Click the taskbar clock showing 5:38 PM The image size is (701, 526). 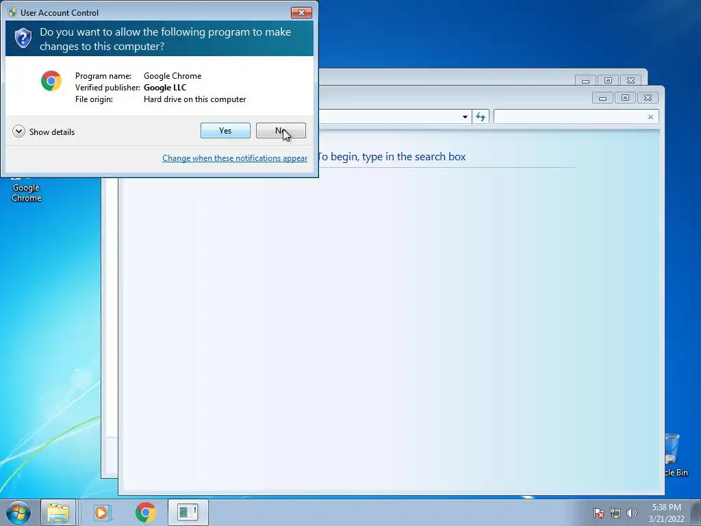pyautogui.click(x=666, y=513)
